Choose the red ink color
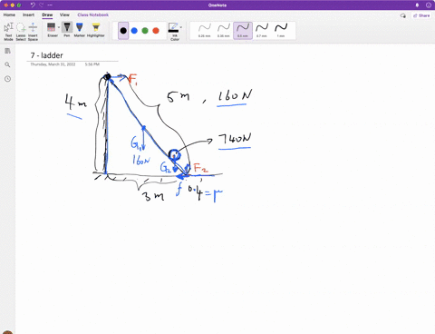 point(156,31)
